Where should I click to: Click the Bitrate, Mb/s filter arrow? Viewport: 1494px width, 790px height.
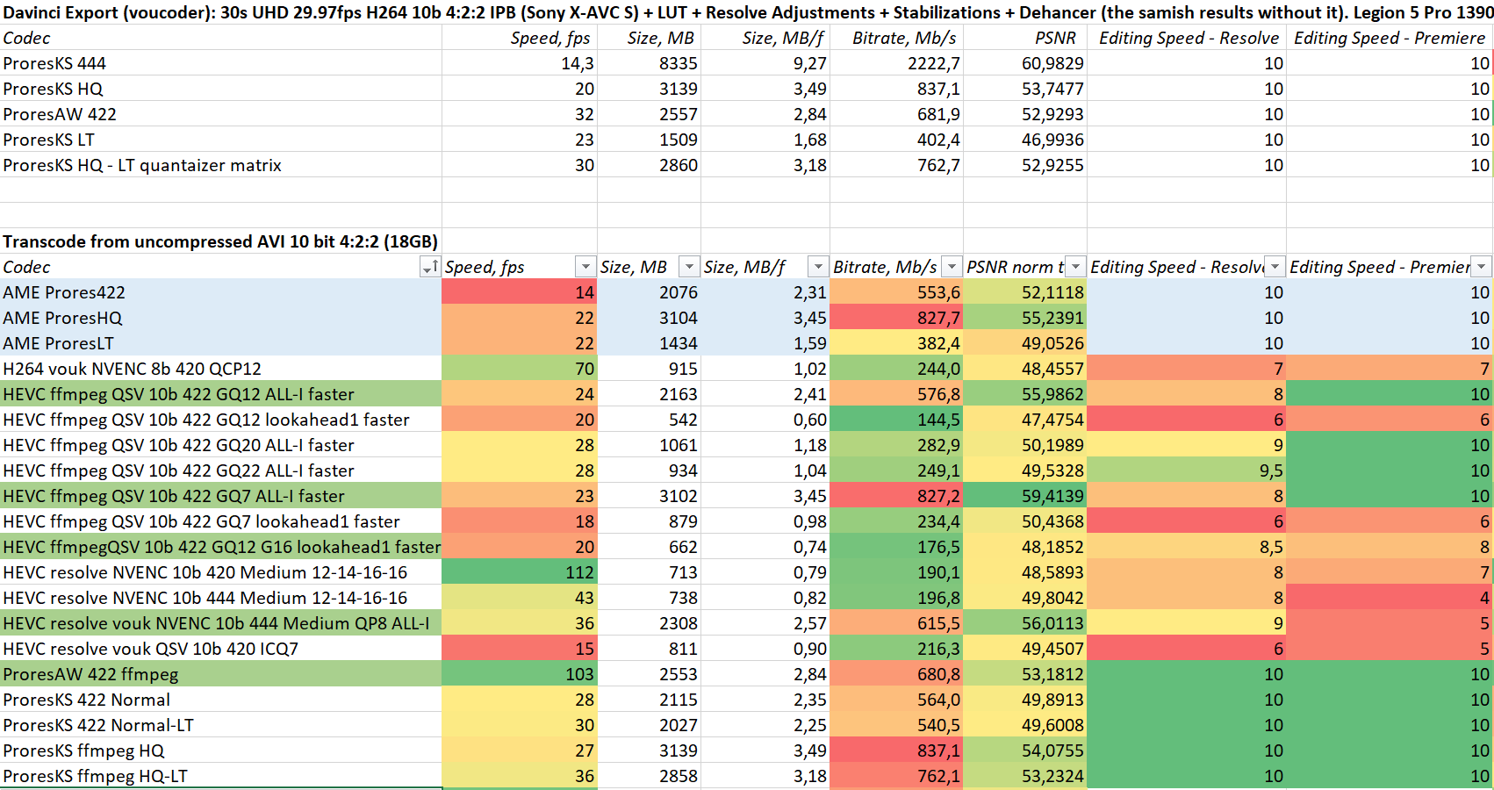[951, 267]
